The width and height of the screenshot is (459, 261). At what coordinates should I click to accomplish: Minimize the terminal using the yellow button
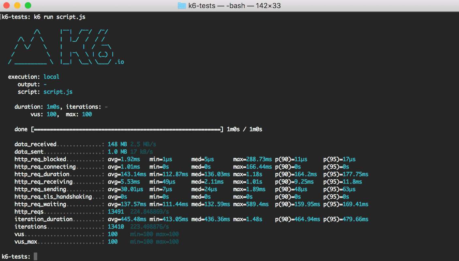pos(17,6)
